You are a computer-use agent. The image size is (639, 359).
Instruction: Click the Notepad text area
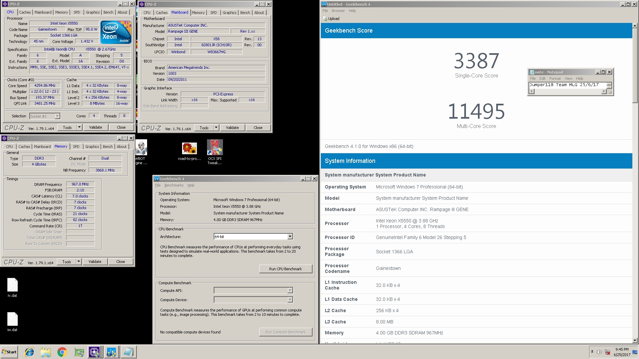tap(568, 85)
